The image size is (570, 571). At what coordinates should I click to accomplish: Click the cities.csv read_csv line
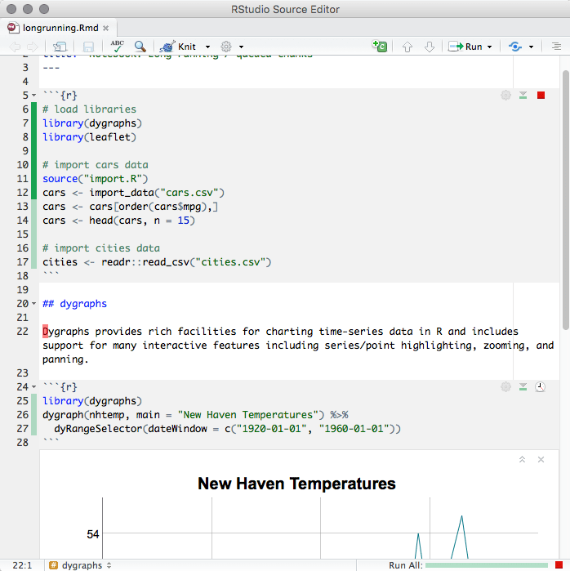pos(157,262)
